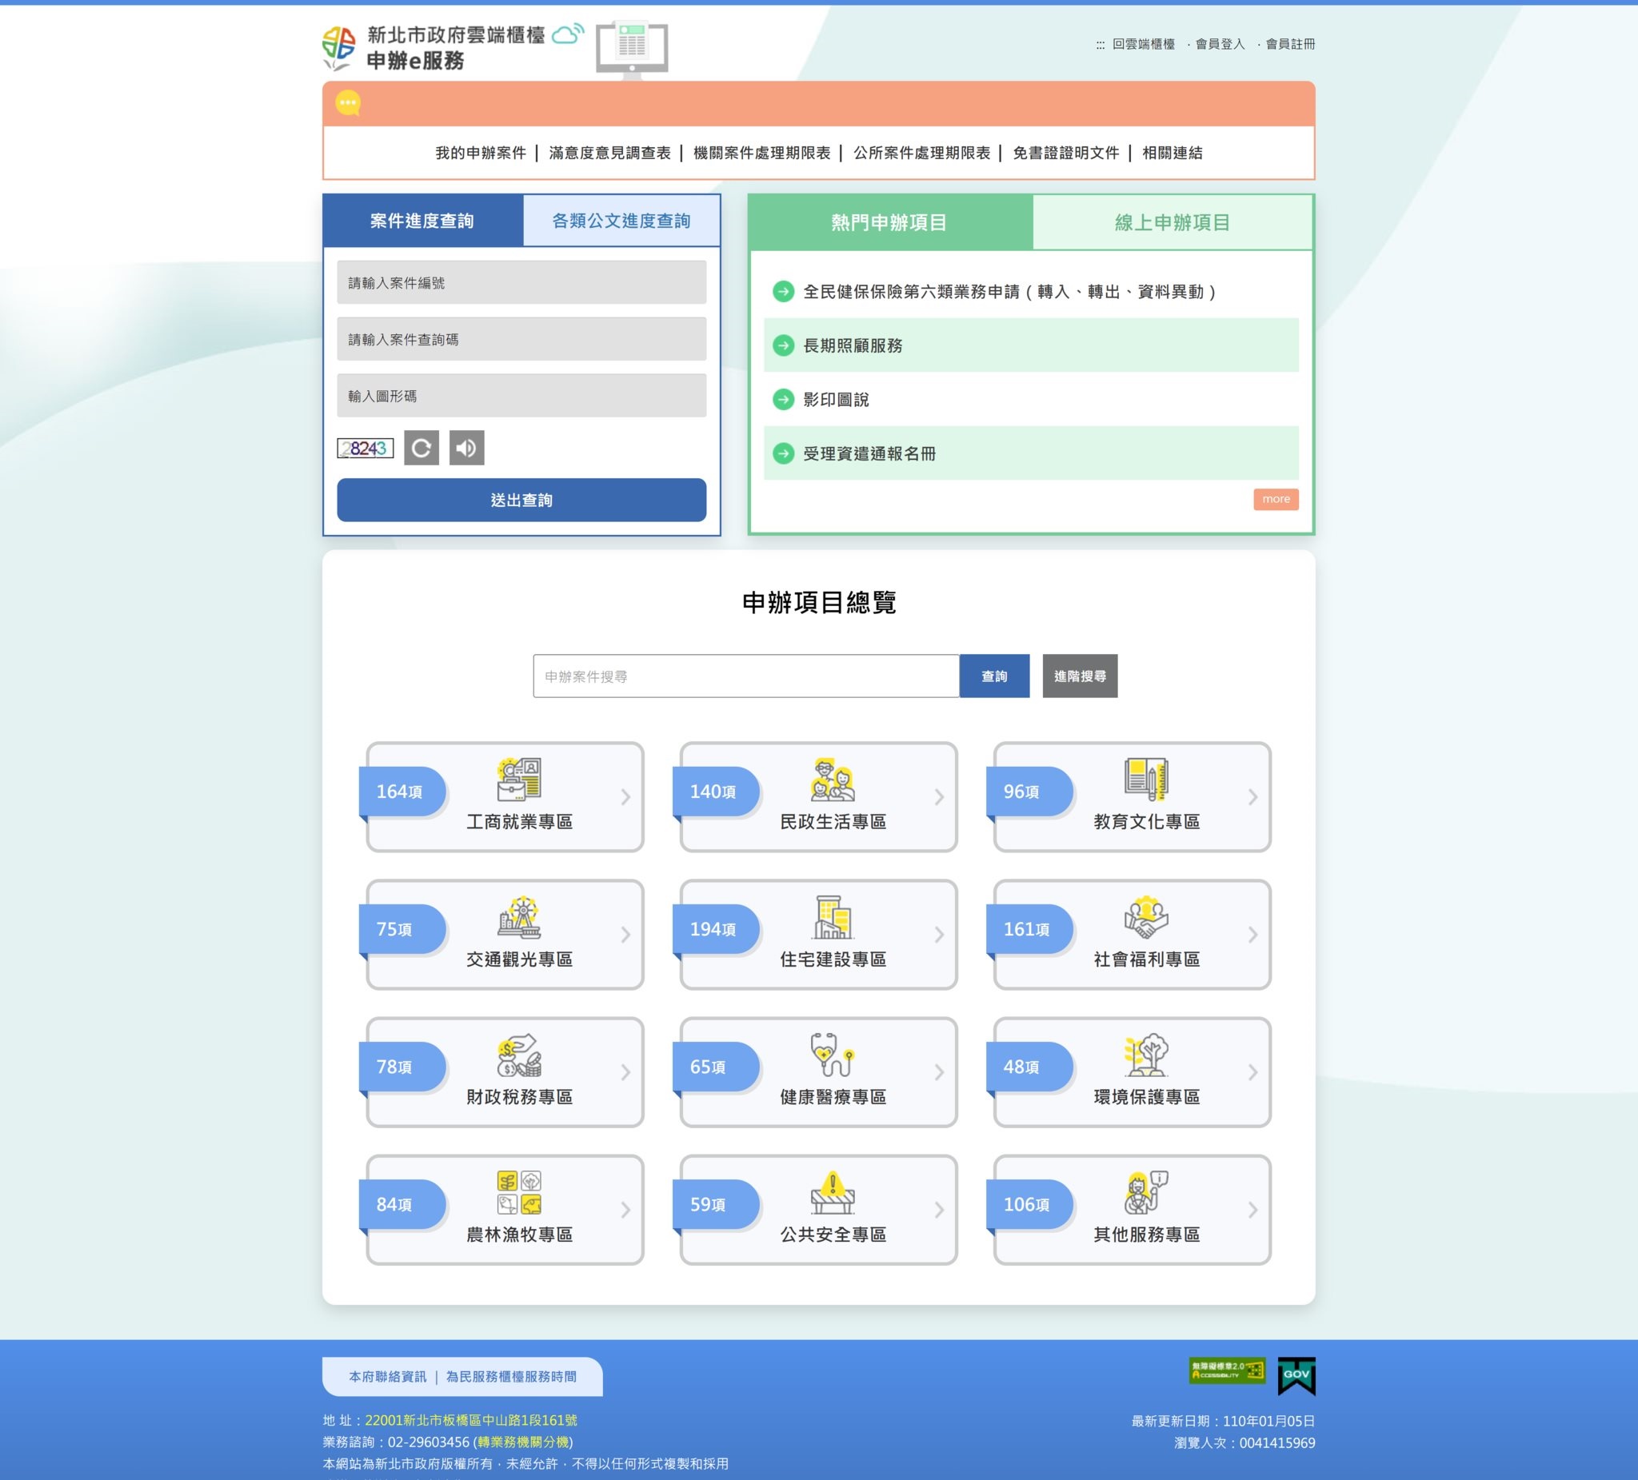
Task: Return via 回雲端櫃檯 link
Action: [x=1143, y=44]
